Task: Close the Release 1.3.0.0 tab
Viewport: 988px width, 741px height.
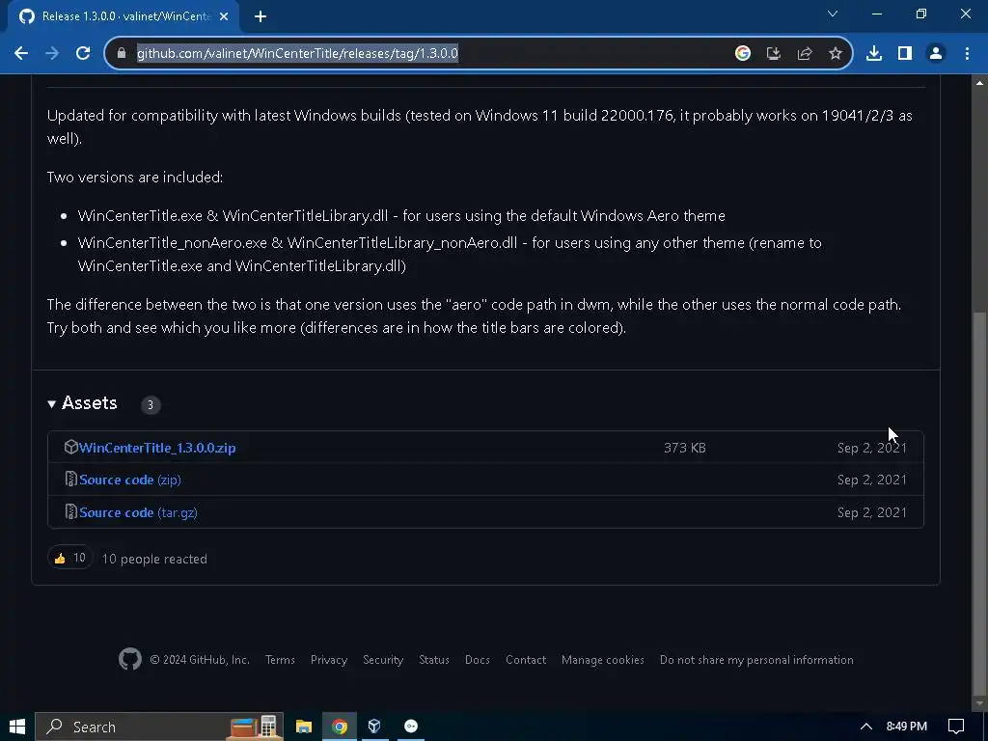Action: 224,16
